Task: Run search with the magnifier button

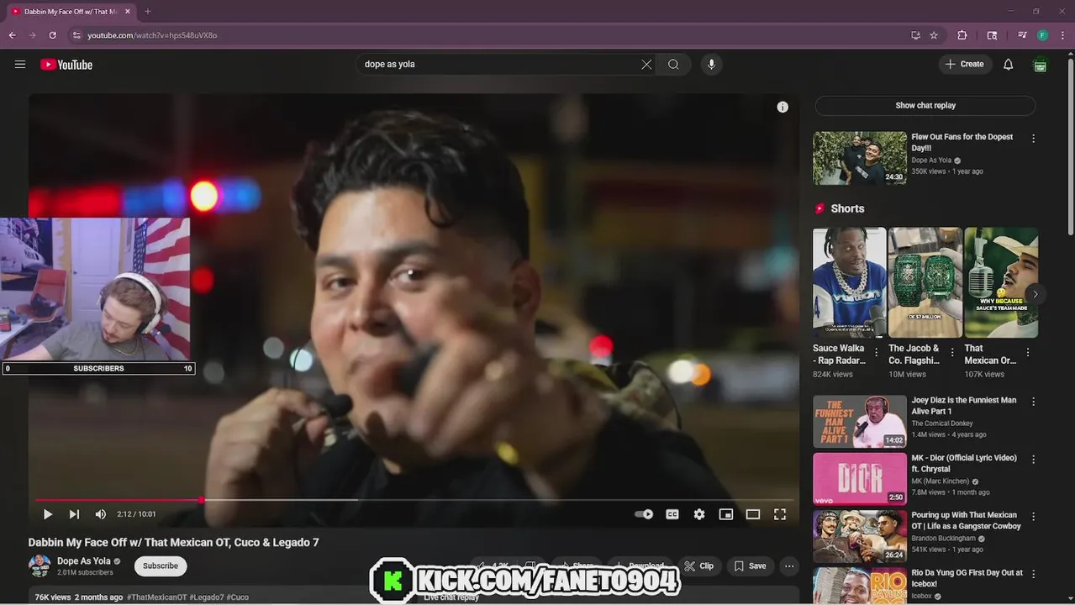Action: (673, 64)
